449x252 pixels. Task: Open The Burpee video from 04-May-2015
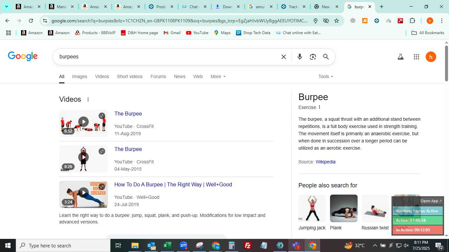128,149
